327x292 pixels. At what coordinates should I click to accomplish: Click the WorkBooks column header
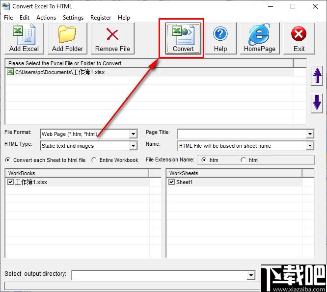[77, 173]
